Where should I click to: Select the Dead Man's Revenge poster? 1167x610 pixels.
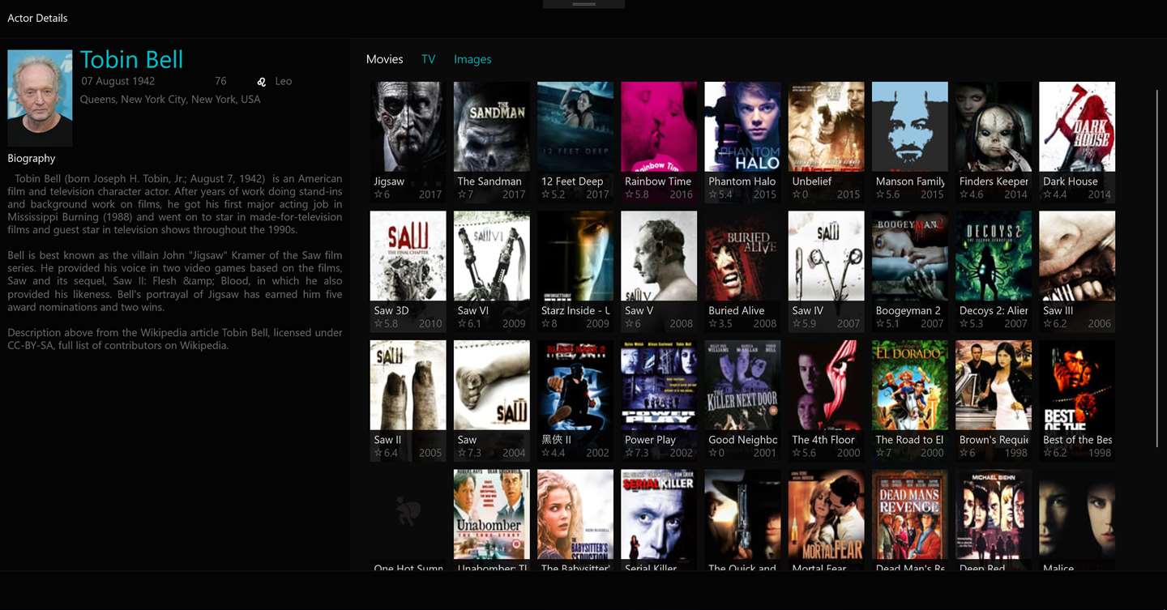point(909,514)
